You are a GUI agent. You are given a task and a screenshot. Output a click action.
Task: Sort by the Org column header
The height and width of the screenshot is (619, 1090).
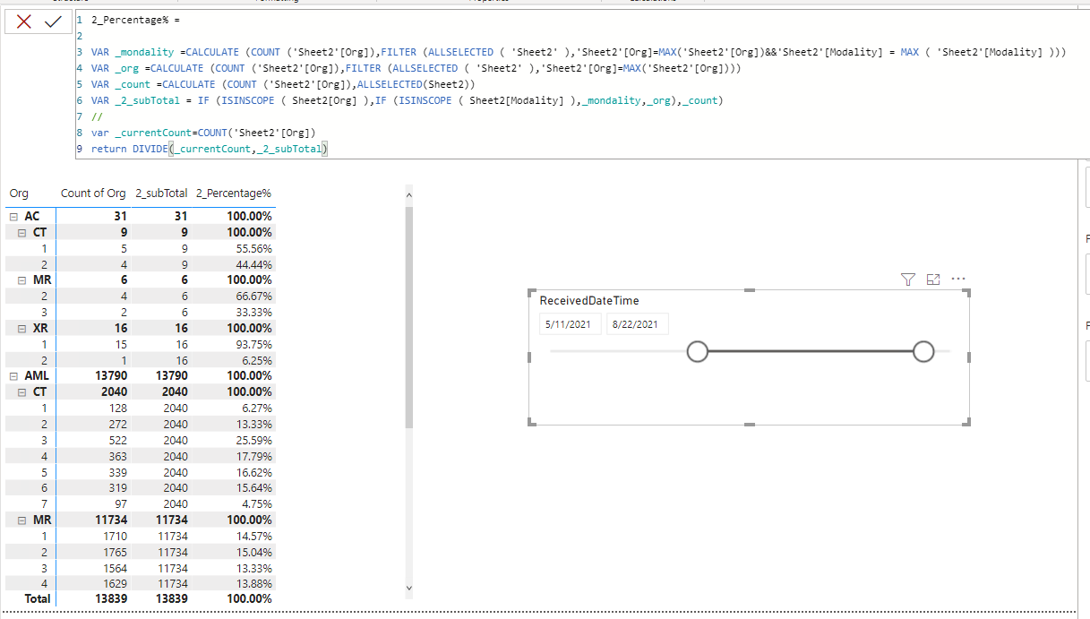click(19, 193)
